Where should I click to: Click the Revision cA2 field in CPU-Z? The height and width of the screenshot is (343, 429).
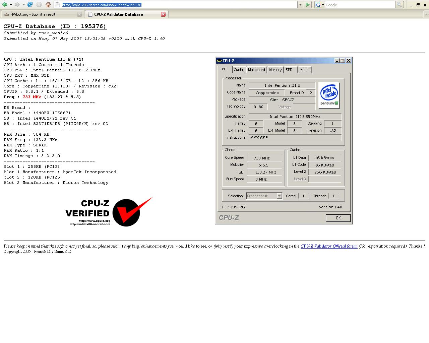(333, 131)
